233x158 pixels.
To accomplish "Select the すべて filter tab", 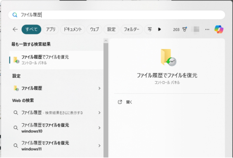I will 31,29.
